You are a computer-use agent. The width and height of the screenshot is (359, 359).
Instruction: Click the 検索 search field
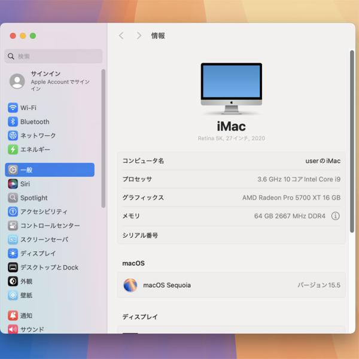[x=54, y=56]
